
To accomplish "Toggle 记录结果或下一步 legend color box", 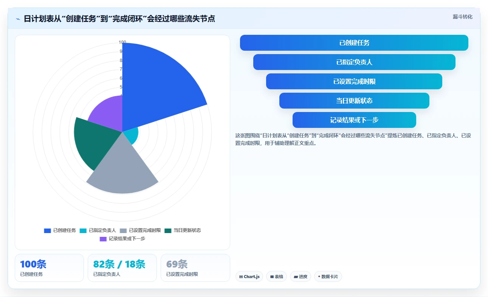I will tap(103, 239).
